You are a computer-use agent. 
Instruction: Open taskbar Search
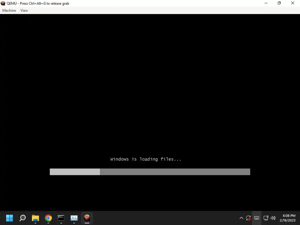(23, 218)
